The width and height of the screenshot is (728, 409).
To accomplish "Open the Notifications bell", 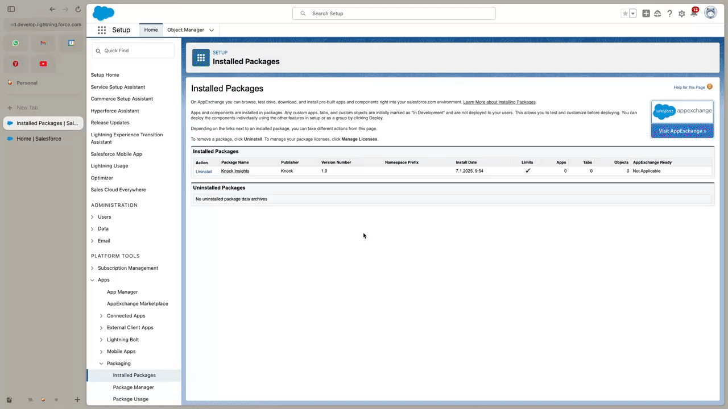I will point(694,13).
